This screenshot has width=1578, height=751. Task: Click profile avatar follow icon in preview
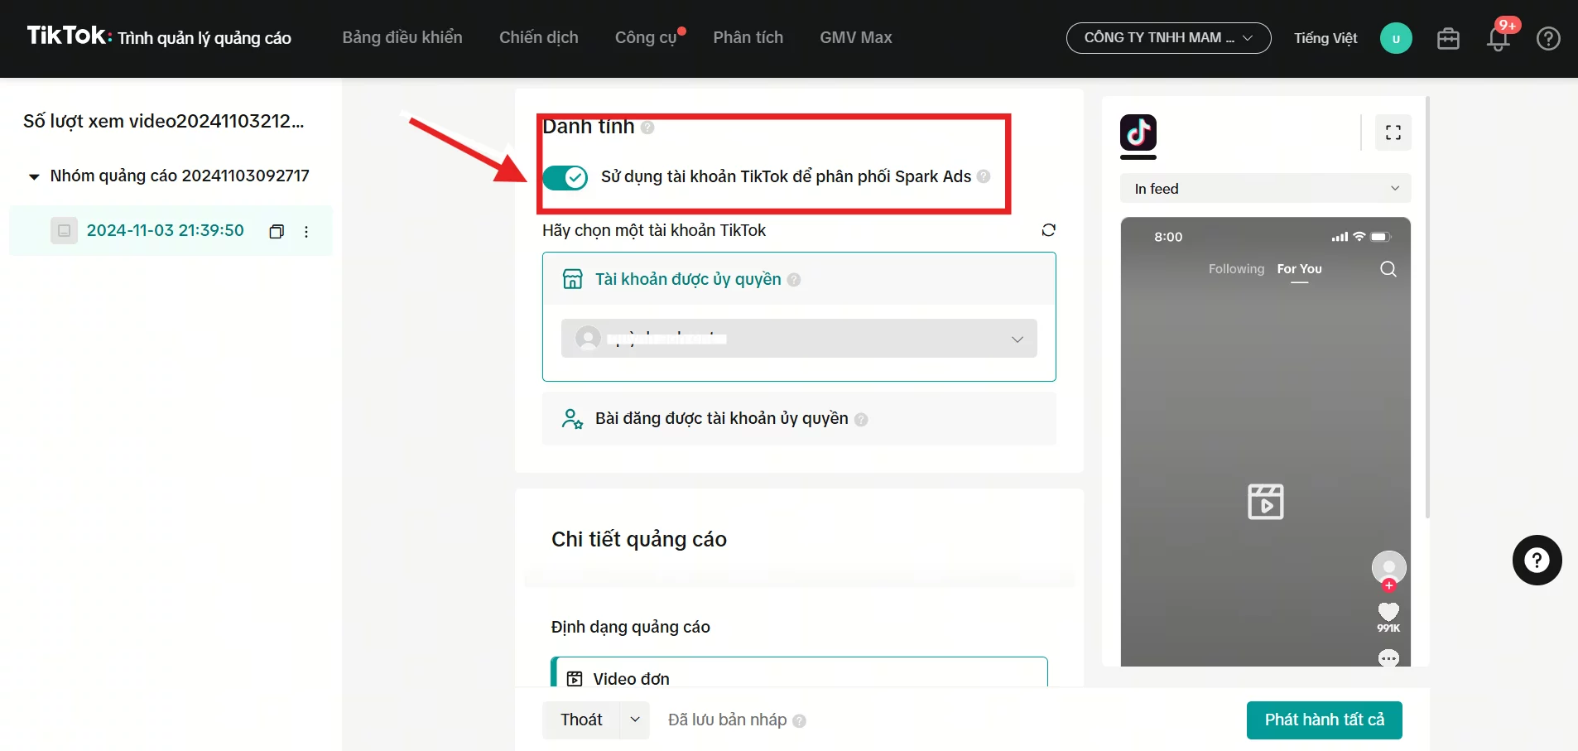1388,570
